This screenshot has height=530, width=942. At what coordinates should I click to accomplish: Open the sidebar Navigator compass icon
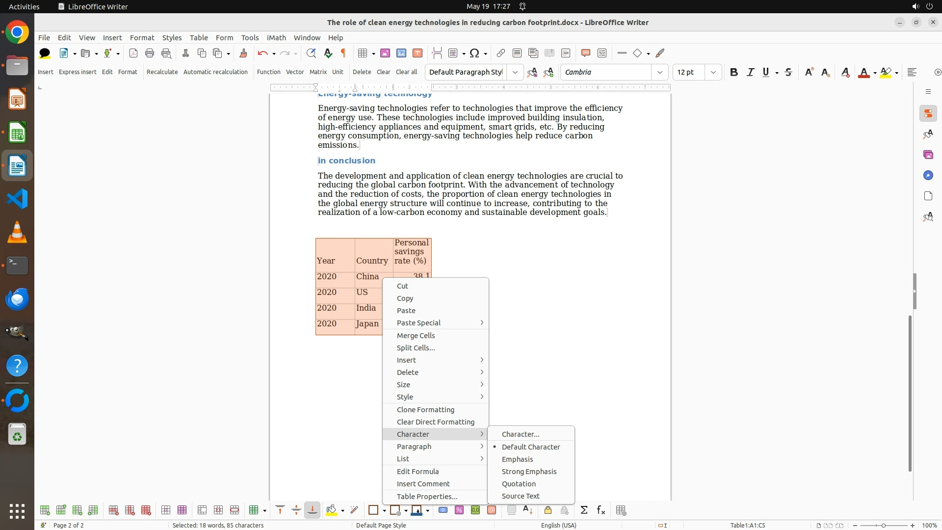point(928,175)
